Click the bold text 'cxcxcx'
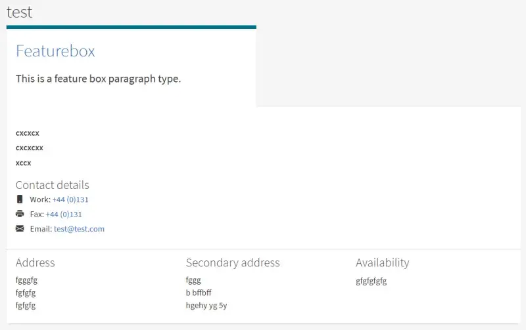Screen dimensions: 526x330 point(28,133)
